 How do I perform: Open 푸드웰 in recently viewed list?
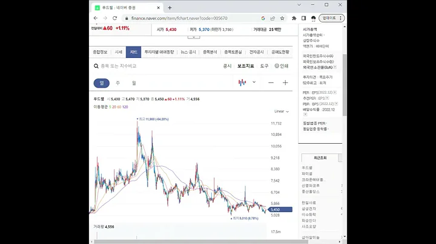pos(307,168)
